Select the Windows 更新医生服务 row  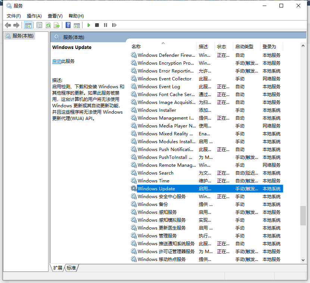(x=207, y=228)
